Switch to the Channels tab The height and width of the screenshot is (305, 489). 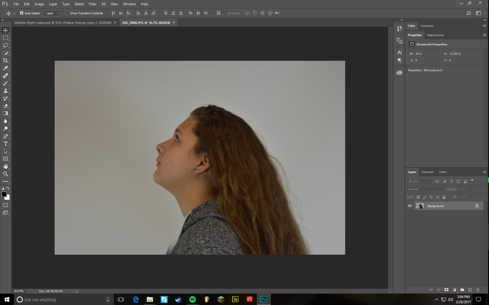click(x=427, y=172)
